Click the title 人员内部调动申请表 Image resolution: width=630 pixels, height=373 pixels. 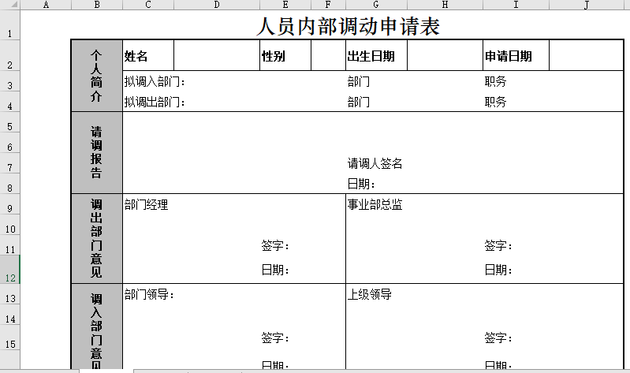348,26
